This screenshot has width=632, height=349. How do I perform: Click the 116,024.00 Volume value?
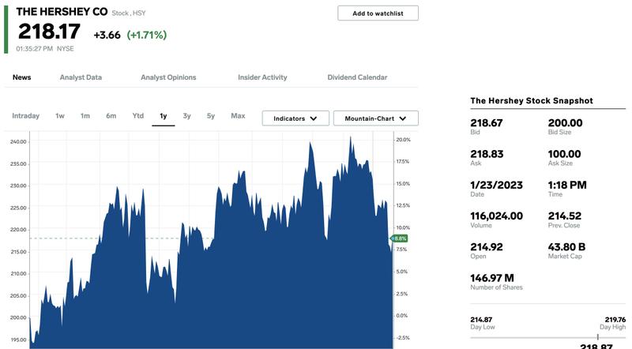497,216
